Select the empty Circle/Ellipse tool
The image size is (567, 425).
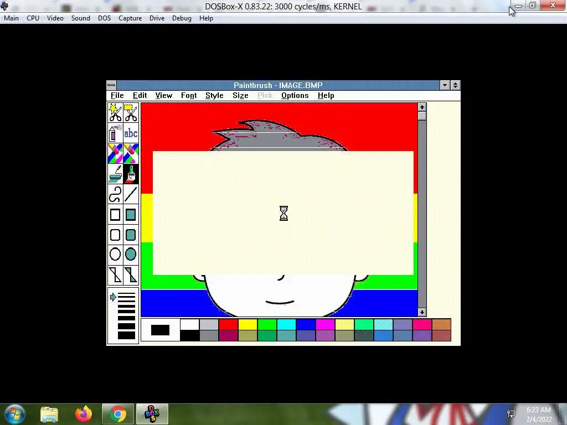pyautogui.click(x=115, y=255)
